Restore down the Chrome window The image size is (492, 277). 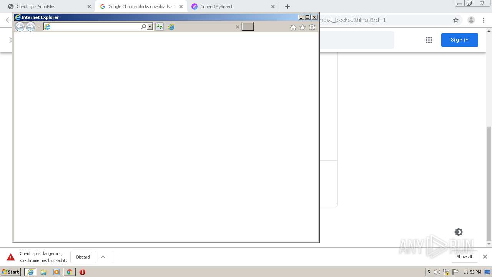pyautogui.click(x=469, y=3)
